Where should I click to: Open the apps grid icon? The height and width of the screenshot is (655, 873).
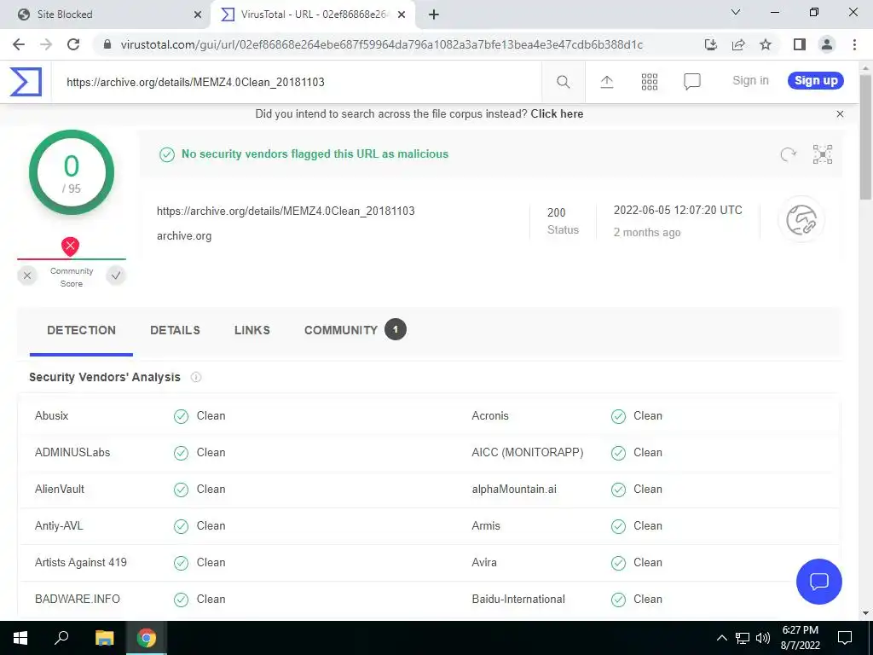(649, 82)
